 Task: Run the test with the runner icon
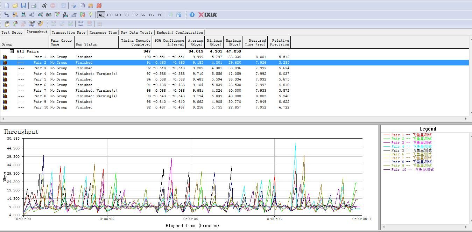(x=44, y=6)
